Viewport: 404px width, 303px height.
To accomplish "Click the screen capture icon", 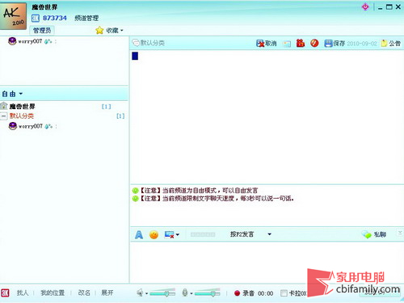I will tap(170, 234).
